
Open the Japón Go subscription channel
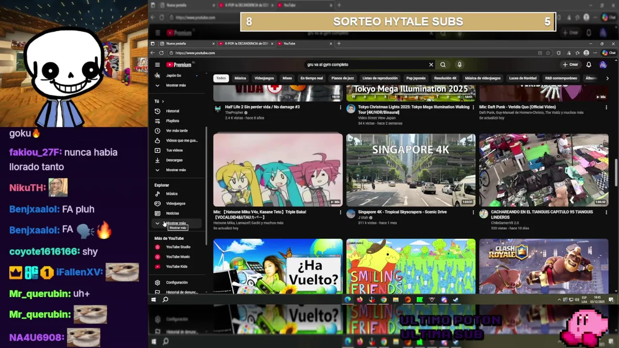pyautogui.click(x=177, y=75)
